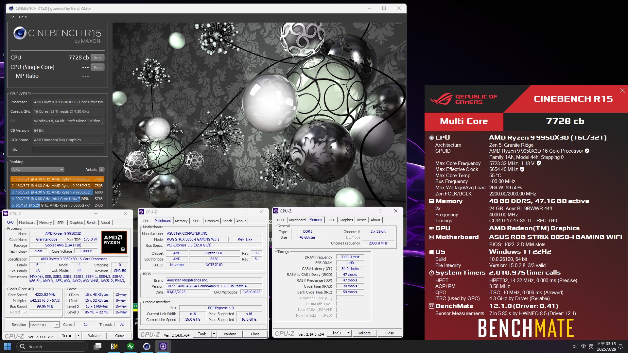Open the Socket #1 selection dropdown
Screen dimensions: 628x353
coord(44,325)
